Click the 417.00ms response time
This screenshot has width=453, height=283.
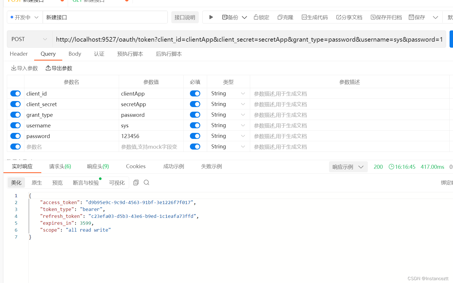pyautogui.click(x=432, y=167)
